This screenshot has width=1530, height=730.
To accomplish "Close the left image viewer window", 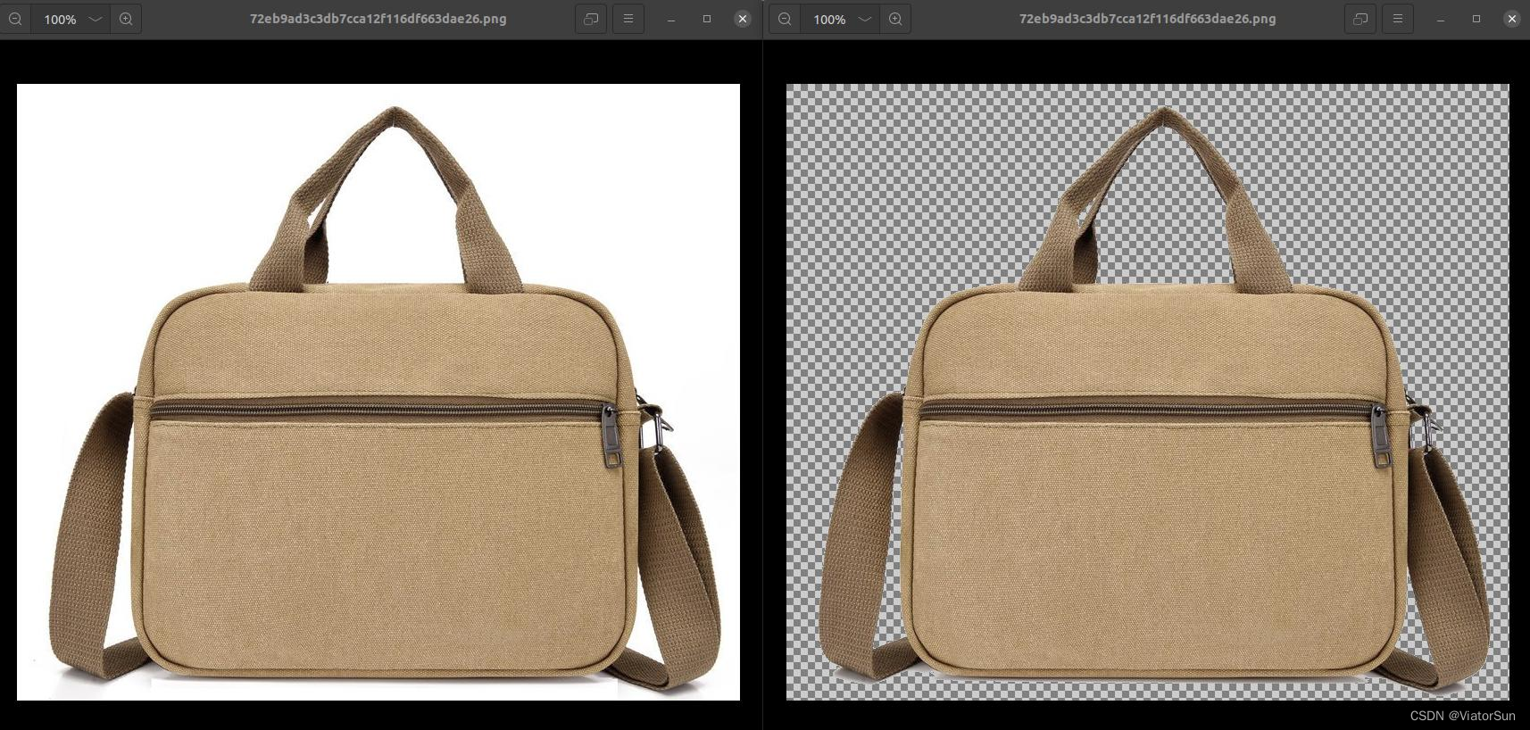I will point(743,19).
